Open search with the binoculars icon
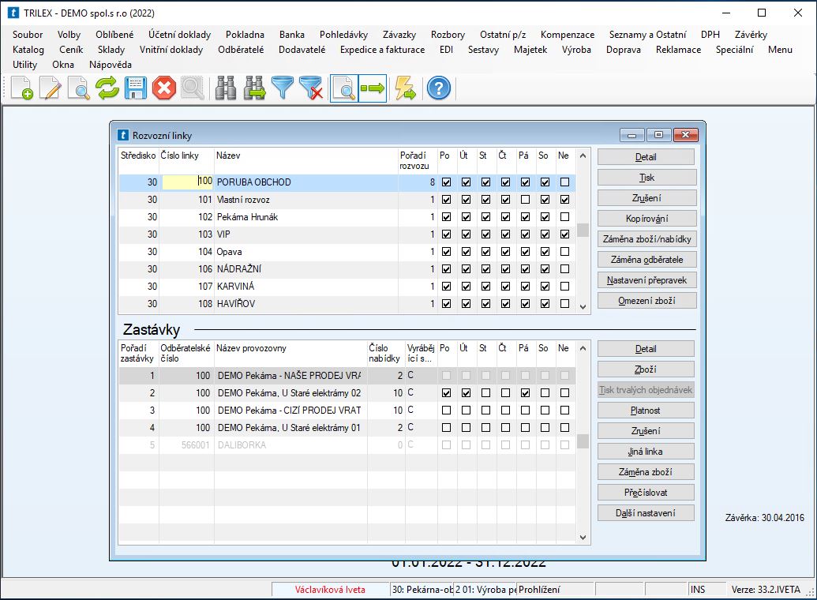 tap(226, 88)
